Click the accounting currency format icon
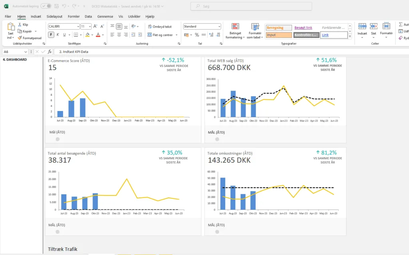The image size is (409, 255). tap(186, 35)
